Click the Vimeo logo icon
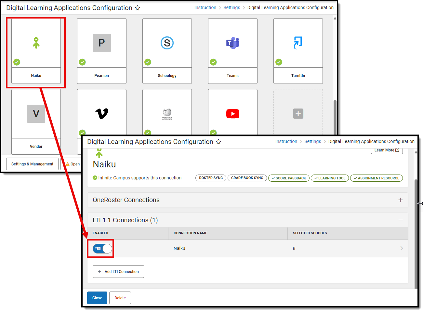The image size is (423, 312). pyautogui.click(x=102, y=114)
